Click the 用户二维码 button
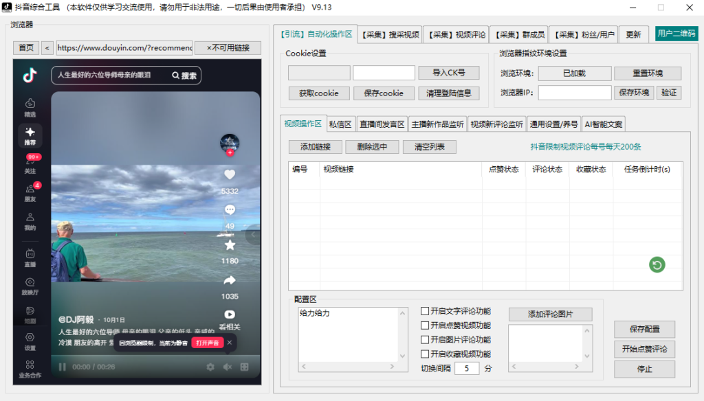The height and width of the screenshot is (401, 704). click(x=676, y=34)
